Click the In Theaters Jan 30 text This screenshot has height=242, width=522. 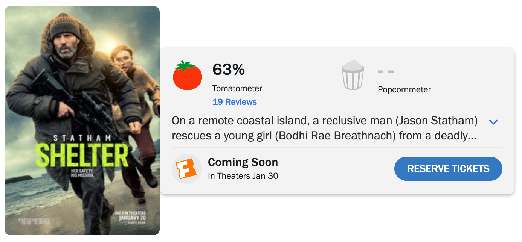[243, 176]
